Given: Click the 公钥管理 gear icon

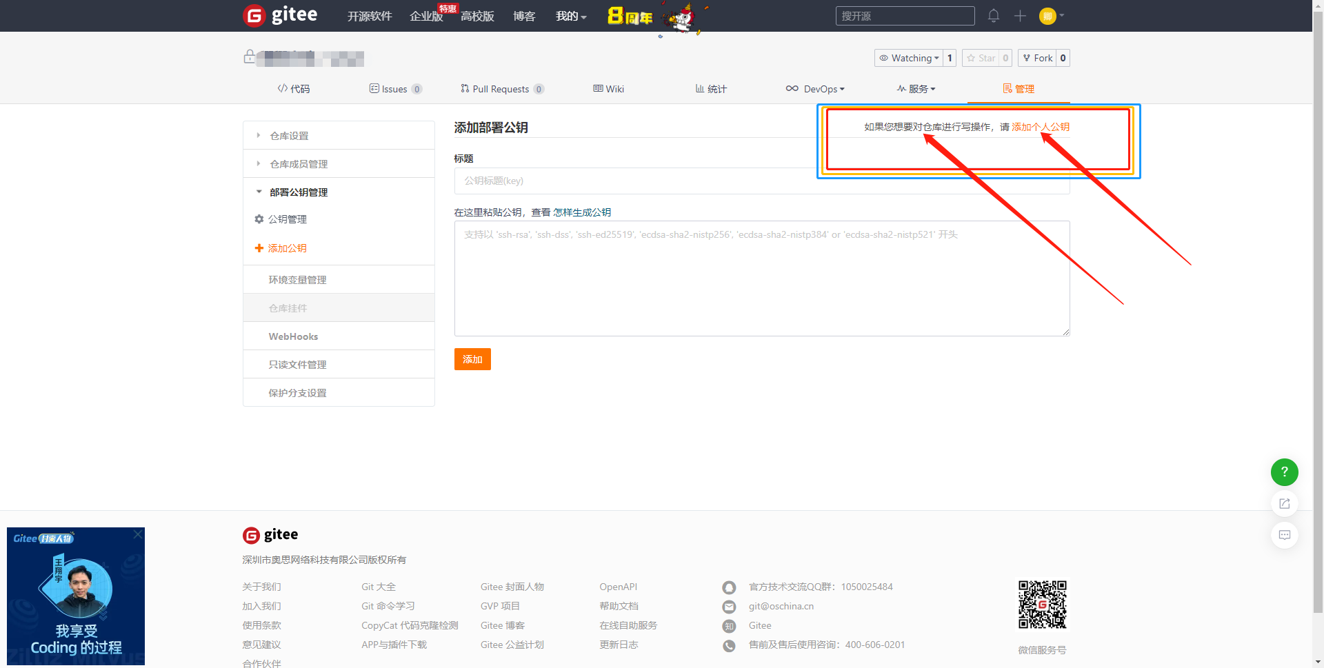Looking at the screenshot, I should [x=259, y=219].
